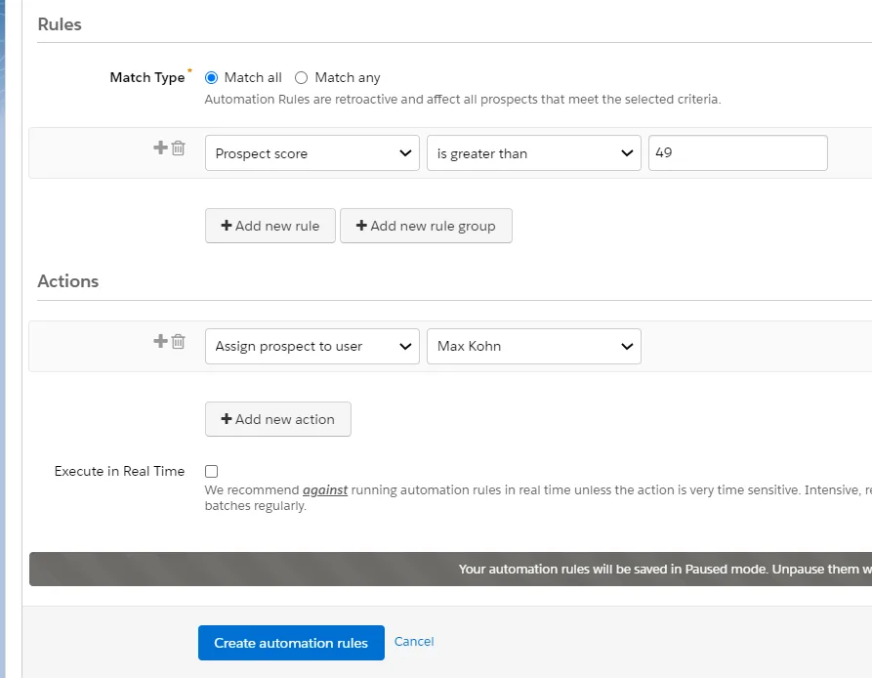The height and width of the screenshot is (678, 872).
Task: Delete the Prospect score rule using trash icon
Action: (x=178, y=148)
